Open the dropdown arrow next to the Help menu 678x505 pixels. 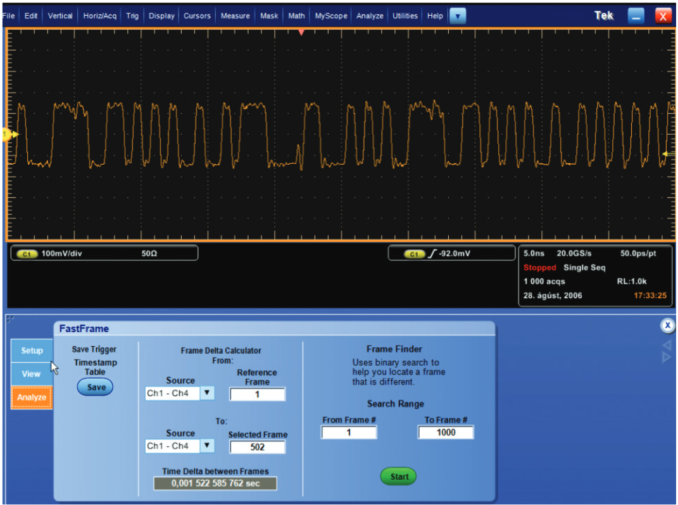[458, 16]
